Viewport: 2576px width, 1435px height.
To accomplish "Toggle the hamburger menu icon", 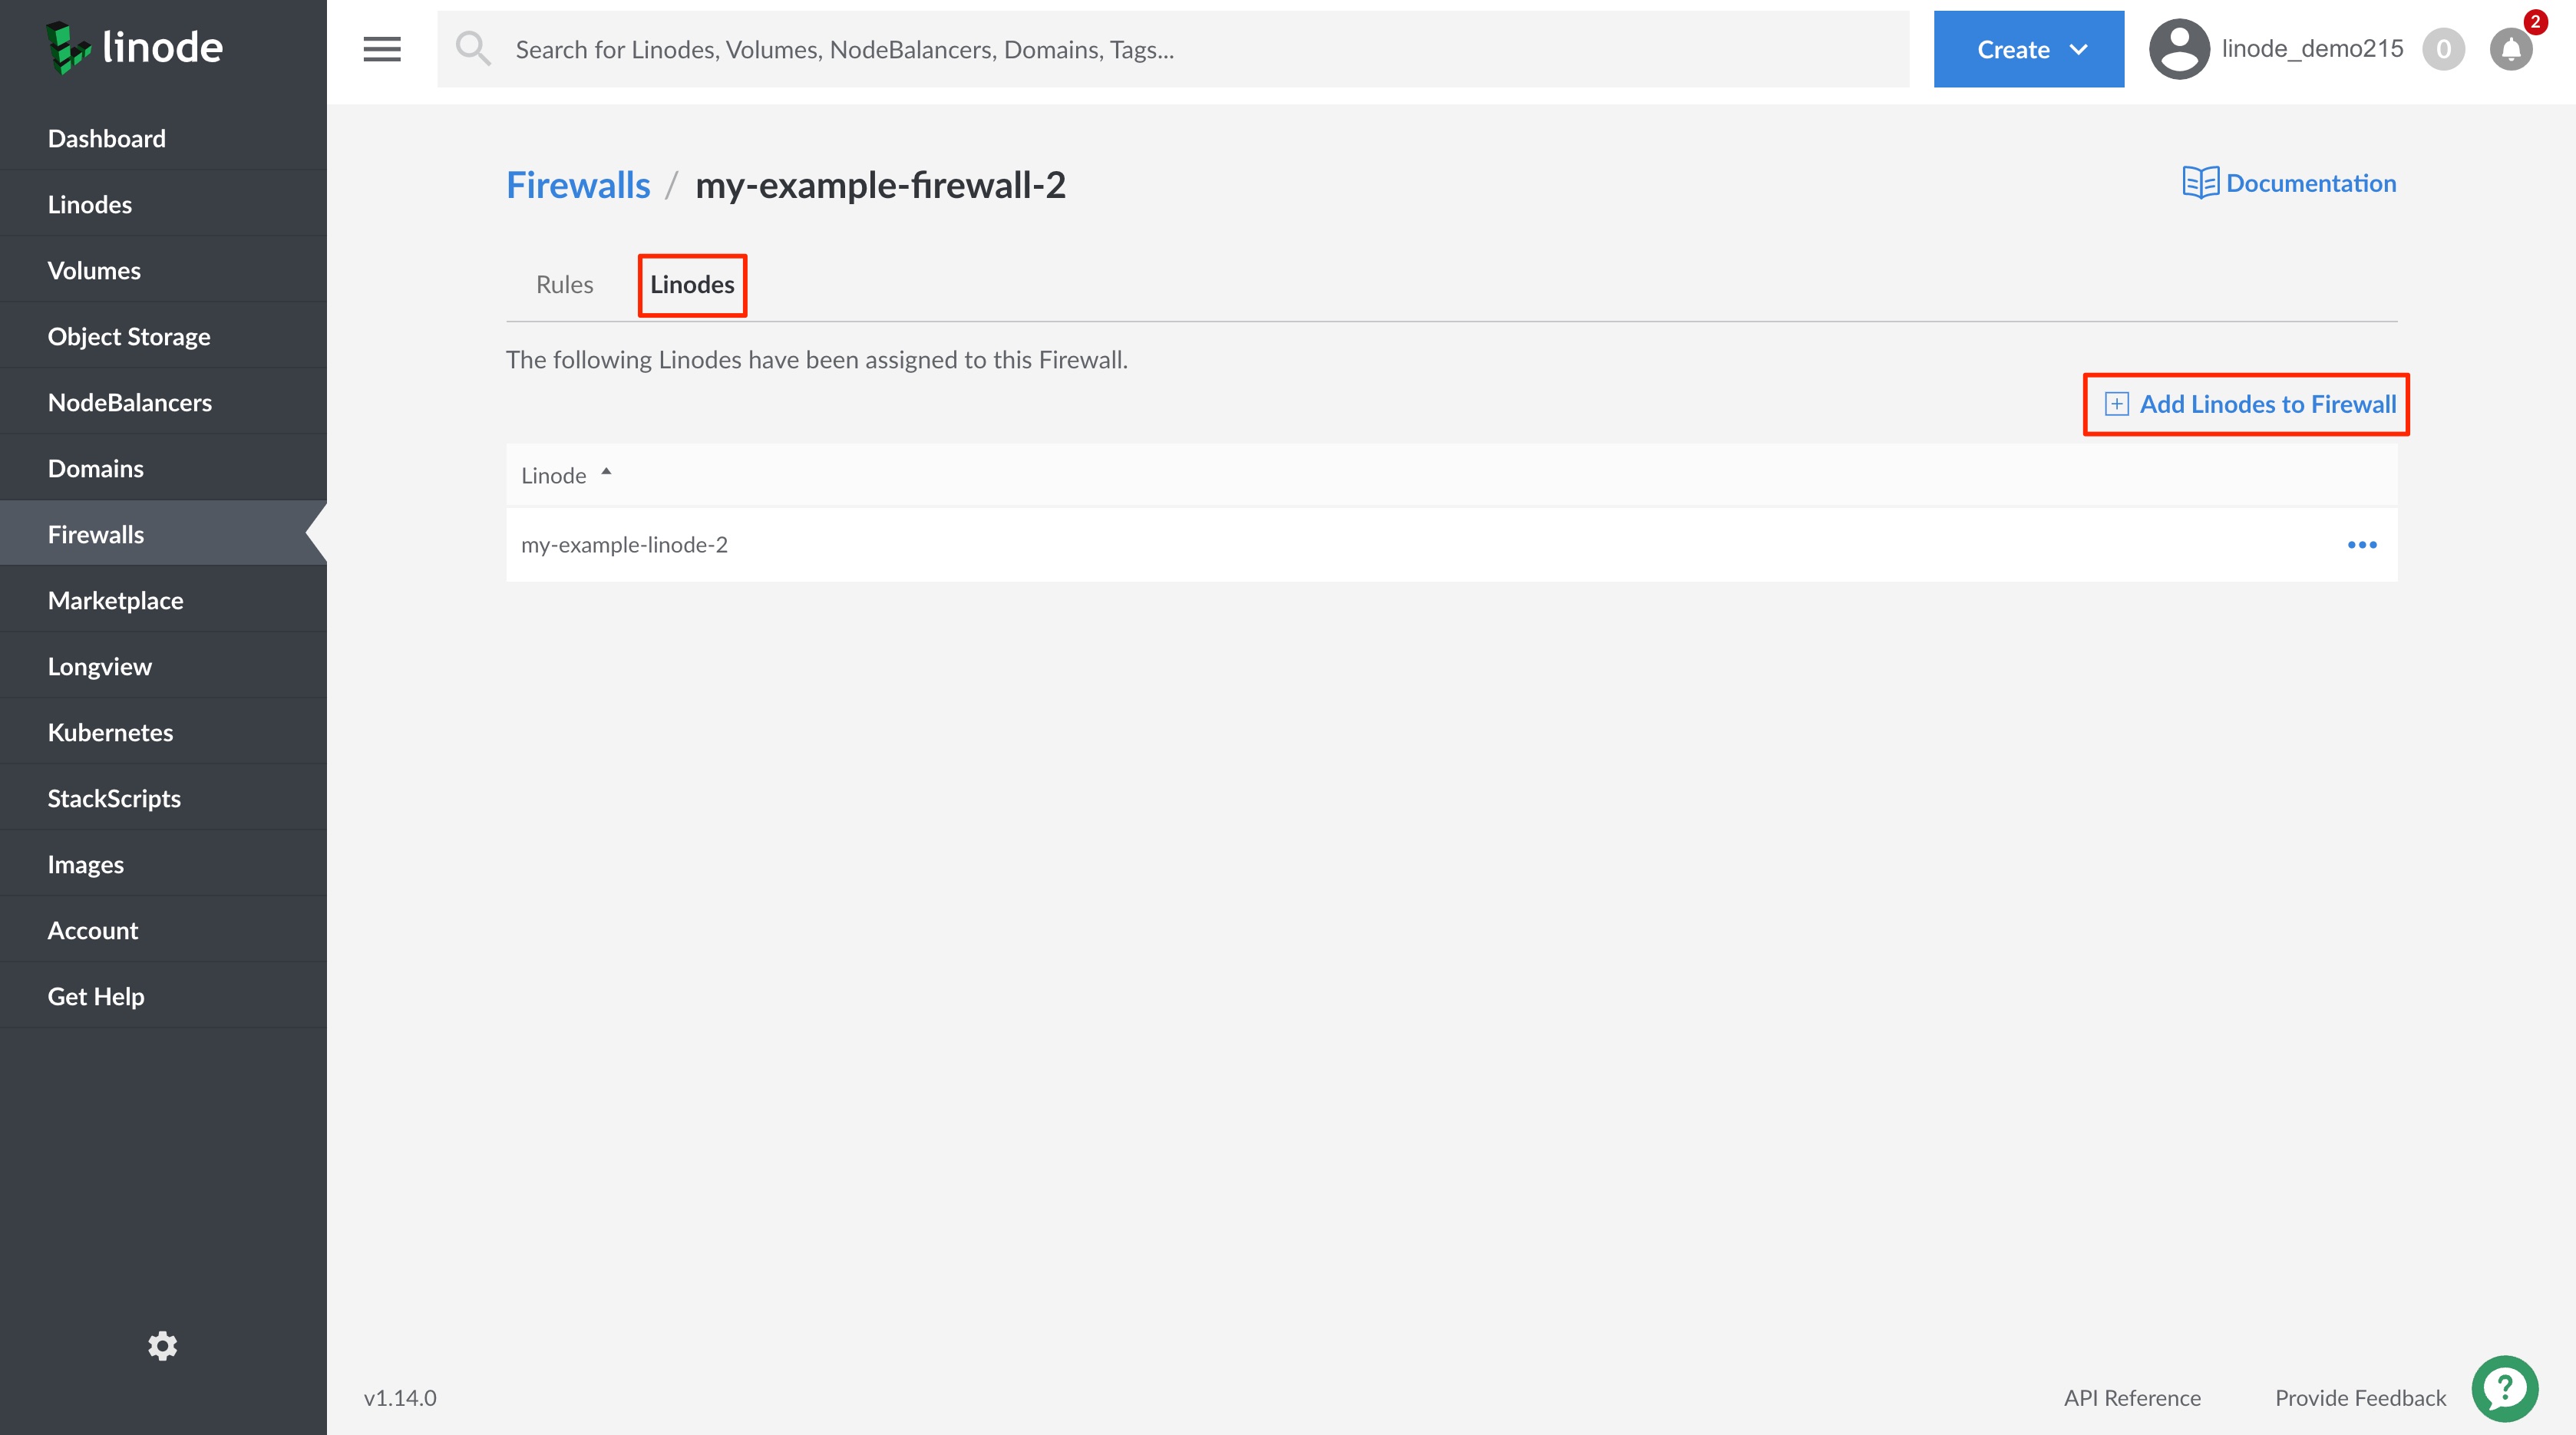I will 382,49.
